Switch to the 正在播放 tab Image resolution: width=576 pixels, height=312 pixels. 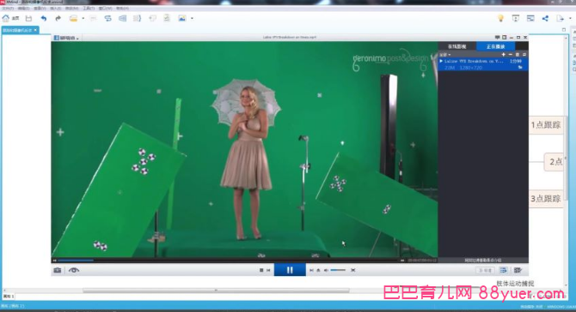tap(495, 46)
